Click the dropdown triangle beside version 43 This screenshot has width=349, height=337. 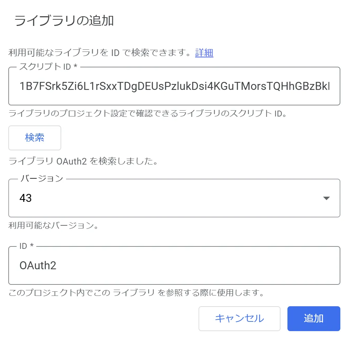coord(327,198)
